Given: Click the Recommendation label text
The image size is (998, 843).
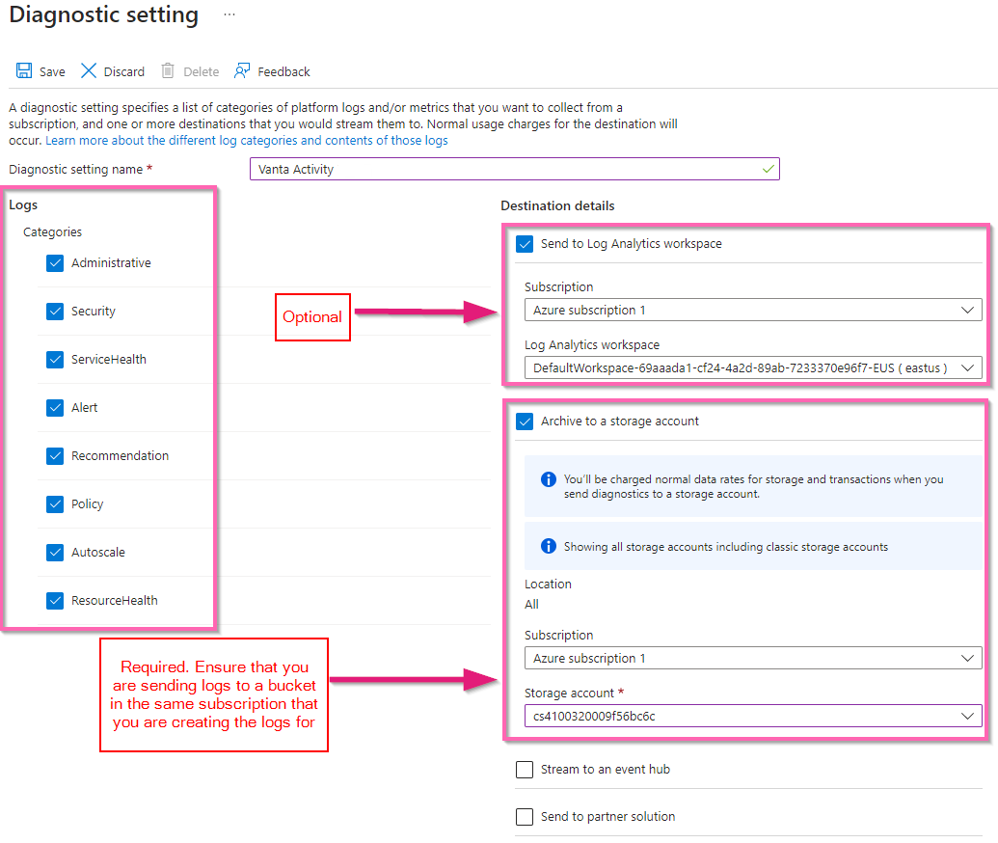Looking at the screenshot, I should pyautogui.click(x=120, y=456).
